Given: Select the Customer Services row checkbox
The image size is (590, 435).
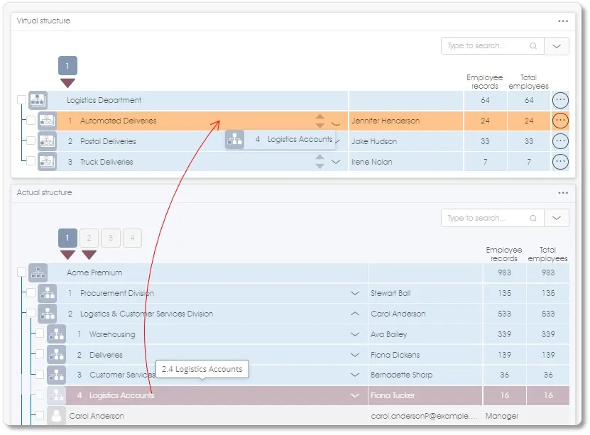Looking at the screenshot, I should click(40, 375).
